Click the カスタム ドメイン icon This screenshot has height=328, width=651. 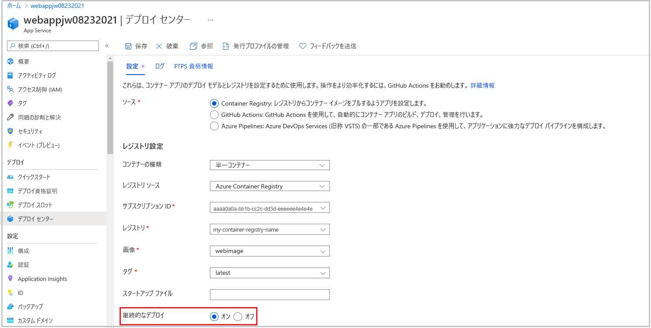click(10, 321)
